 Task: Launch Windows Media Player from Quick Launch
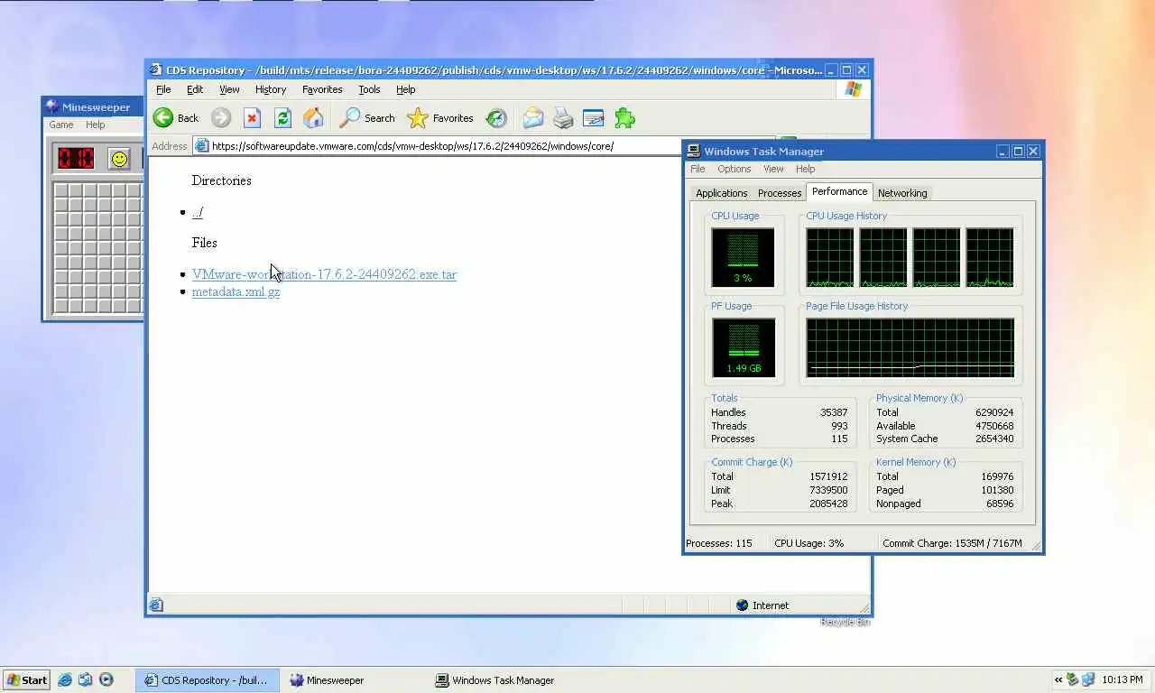point(106,680)
